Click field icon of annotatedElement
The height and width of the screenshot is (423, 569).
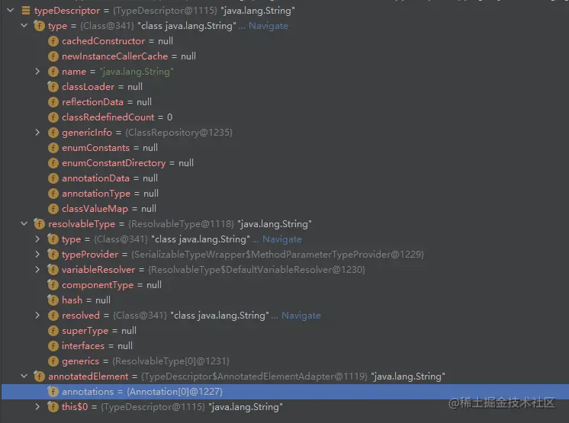coord(39,376)
